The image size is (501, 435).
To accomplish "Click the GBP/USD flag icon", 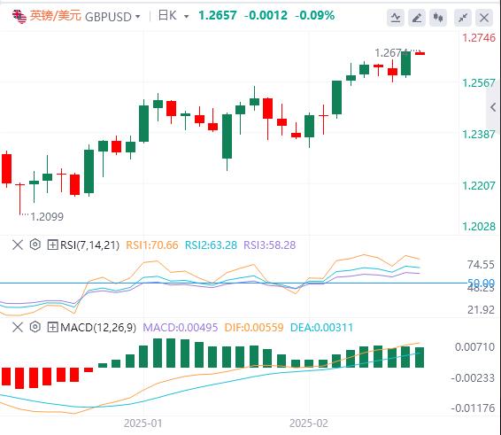I will (x=19, y=16).
